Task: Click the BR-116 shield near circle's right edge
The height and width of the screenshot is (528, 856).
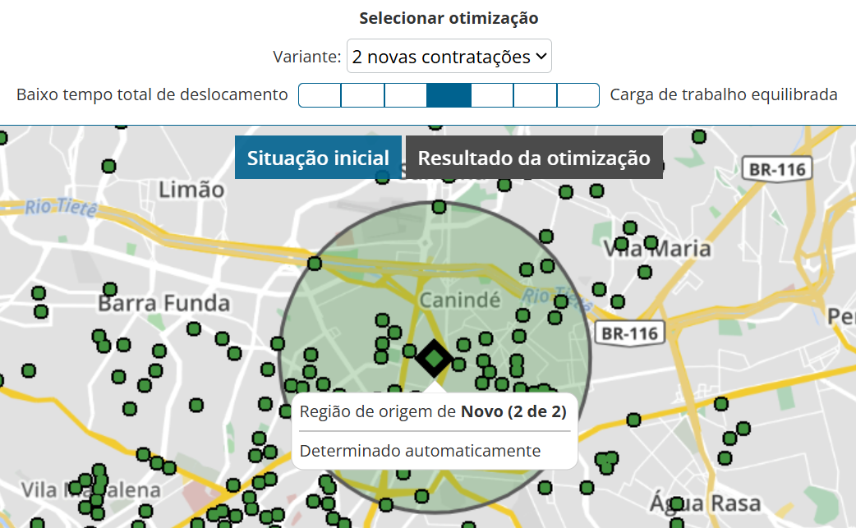Action: point(629,333)
